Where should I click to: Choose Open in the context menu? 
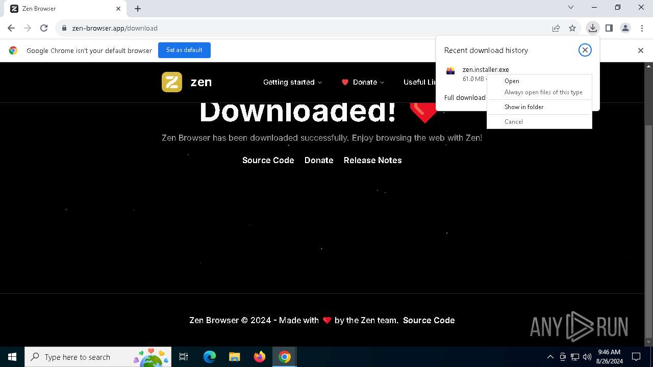tap(540, 81)
